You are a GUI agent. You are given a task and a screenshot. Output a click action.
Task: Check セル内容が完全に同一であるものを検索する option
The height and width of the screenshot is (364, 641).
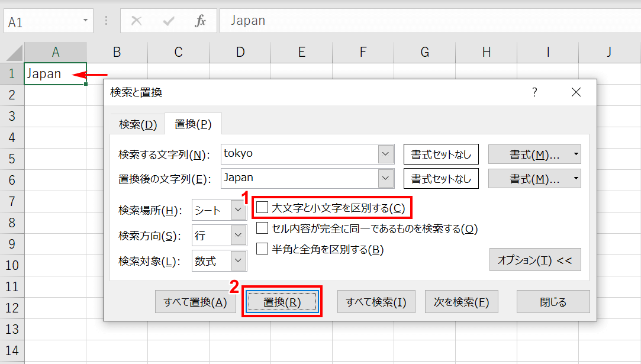262,228
